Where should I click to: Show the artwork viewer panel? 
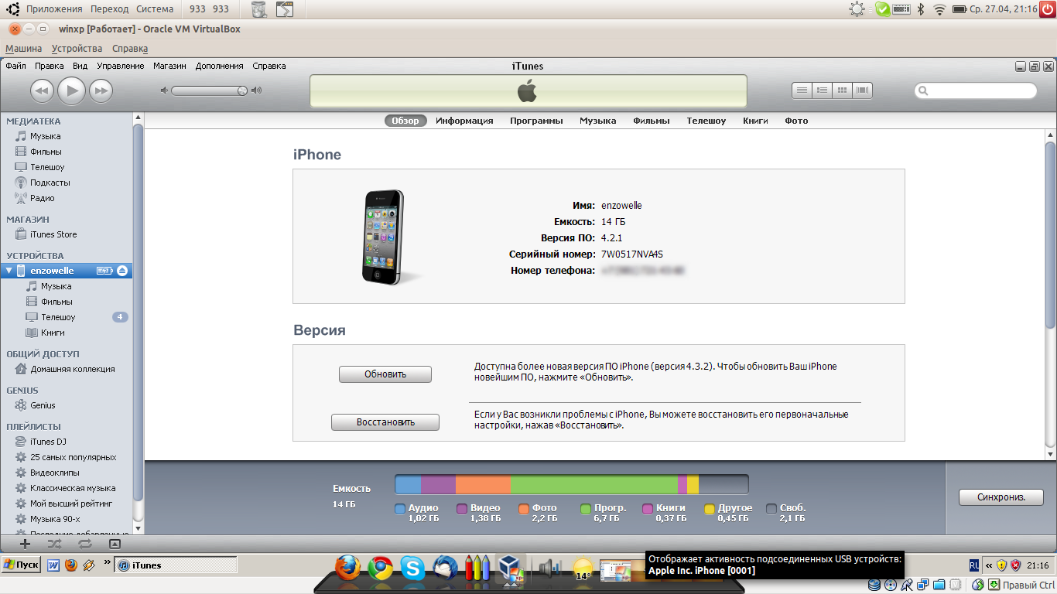pyautogui.click(x=115, y=544)
